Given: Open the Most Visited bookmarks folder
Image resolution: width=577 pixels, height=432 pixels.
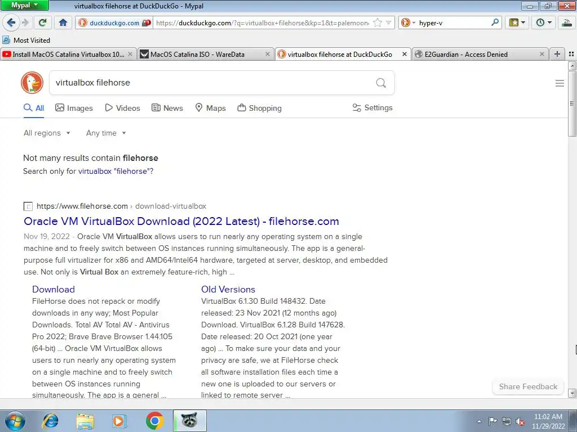Looking at the screenshot, I should coord(26,40).
